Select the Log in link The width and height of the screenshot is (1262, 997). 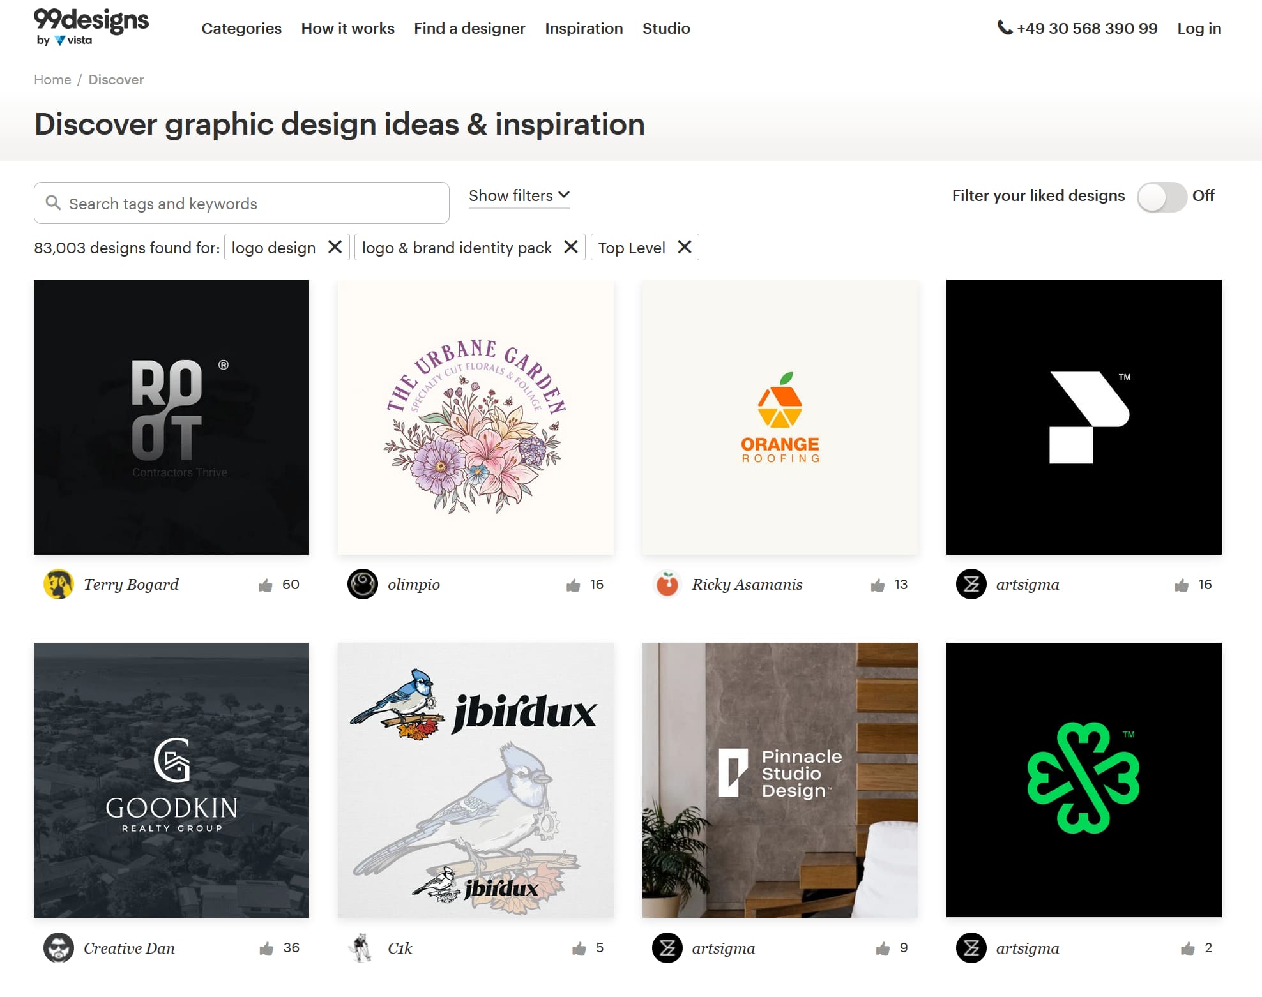(x=1199, y=28)
